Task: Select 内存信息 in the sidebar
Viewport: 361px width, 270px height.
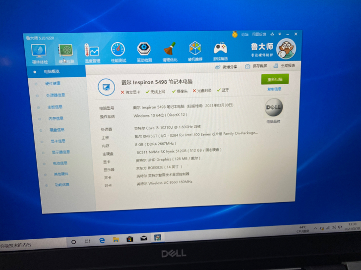Action: (x=56, y=118)
